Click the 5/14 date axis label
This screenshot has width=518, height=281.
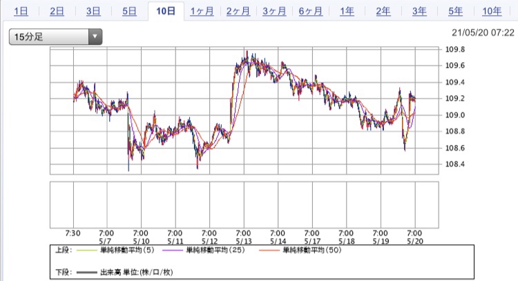(x=278, y=242)
